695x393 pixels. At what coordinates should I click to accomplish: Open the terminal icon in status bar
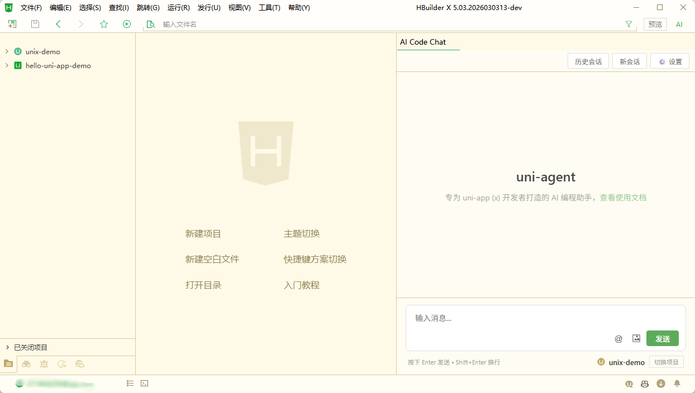tap(145, 384)
